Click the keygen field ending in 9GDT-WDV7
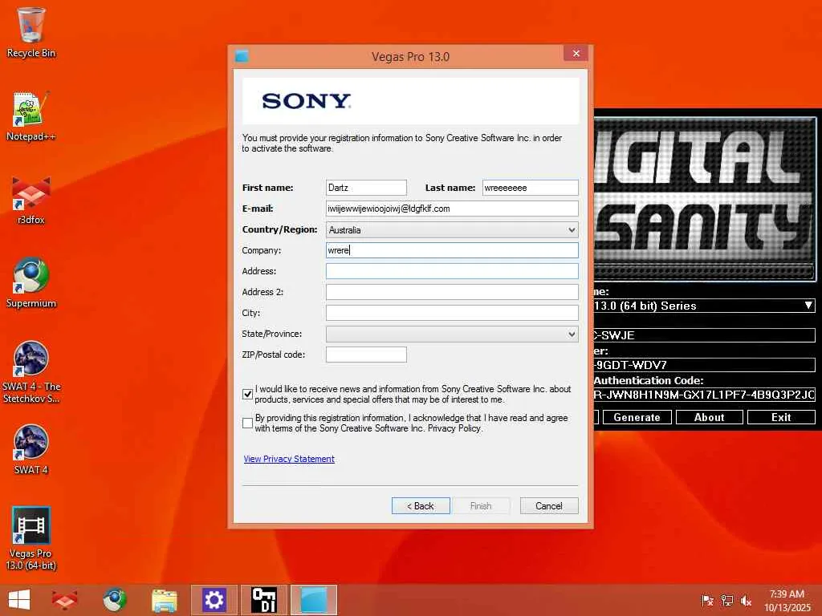This screenshot has height=616, width=822. (705, 365)
